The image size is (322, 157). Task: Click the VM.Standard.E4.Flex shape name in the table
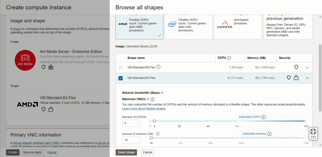click(141, 78)
